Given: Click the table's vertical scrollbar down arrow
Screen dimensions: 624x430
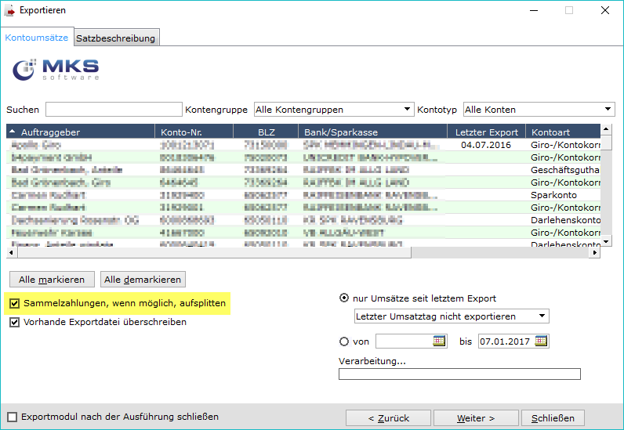Looking at the screenshot, I should [606, 241].
